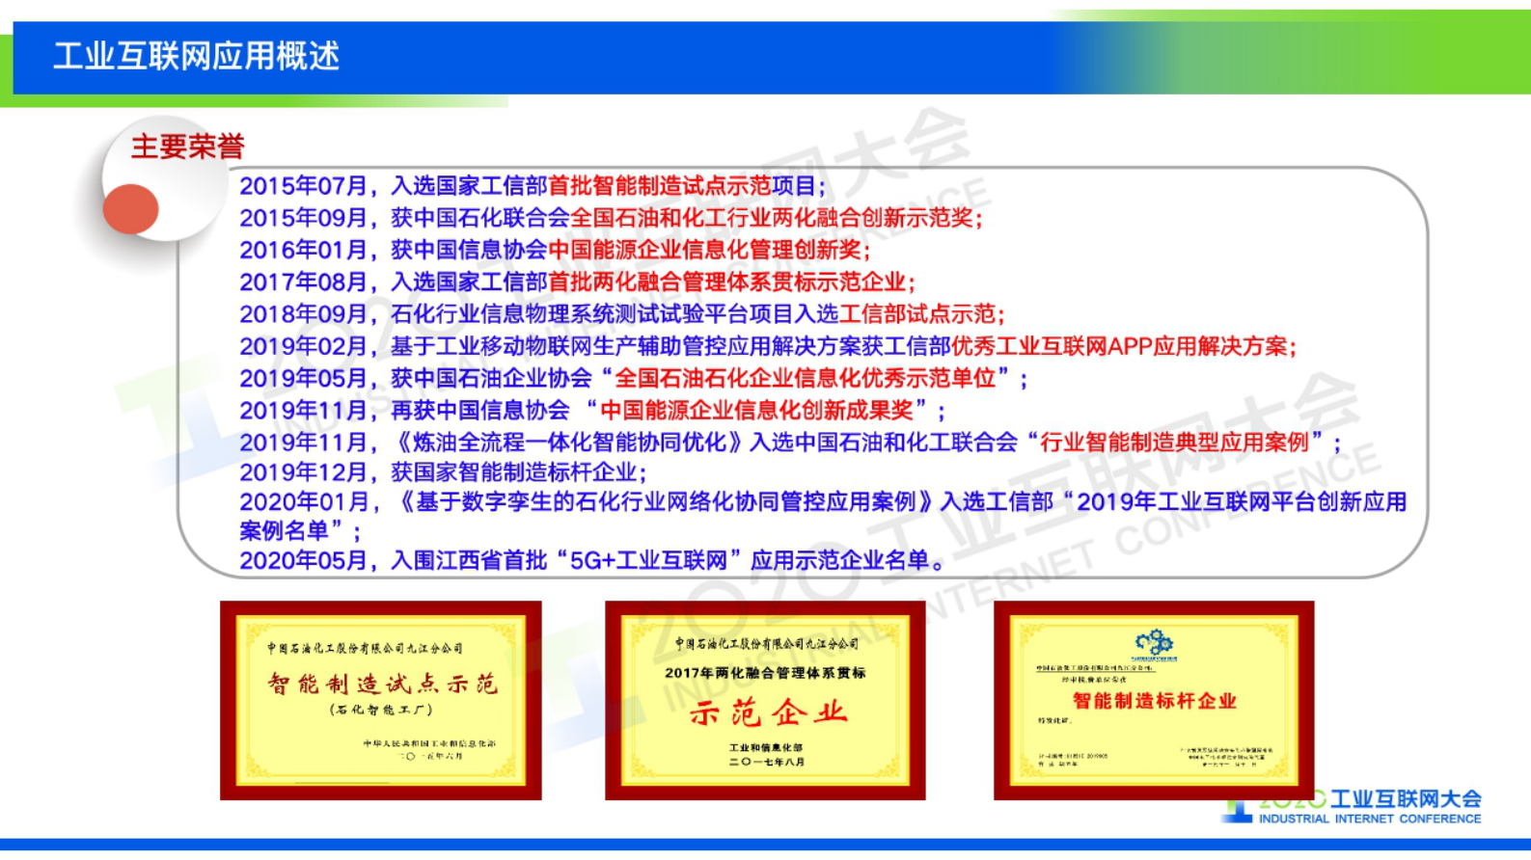The height and width of the screenshot is (860, 1531).
Task: Click the 2020 工业互联网大会 logo
Action: point(1352,807)
